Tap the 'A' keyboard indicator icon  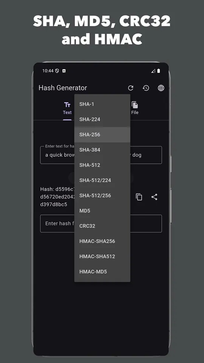64,71
